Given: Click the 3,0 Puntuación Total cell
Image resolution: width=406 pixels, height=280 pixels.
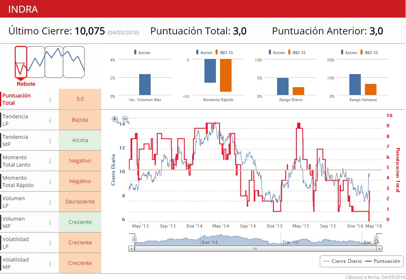Looking at the screenshot, I should coord(80,99).
